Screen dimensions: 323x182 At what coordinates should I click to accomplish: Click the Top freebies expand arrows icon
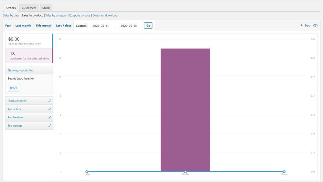tap(50, 117)
